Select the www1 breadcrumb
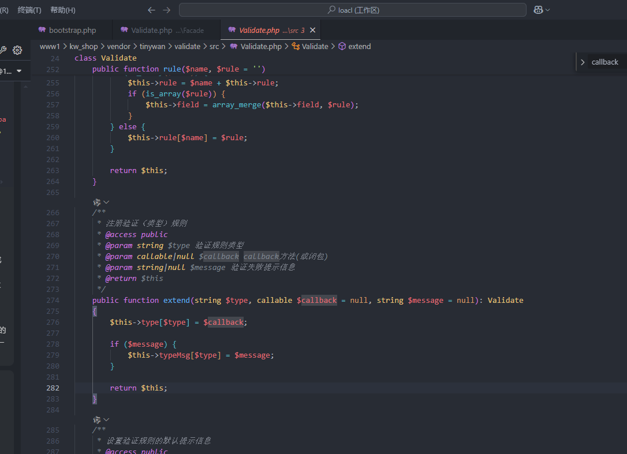Viewport: 627px width, 454px height. (50, 46)
